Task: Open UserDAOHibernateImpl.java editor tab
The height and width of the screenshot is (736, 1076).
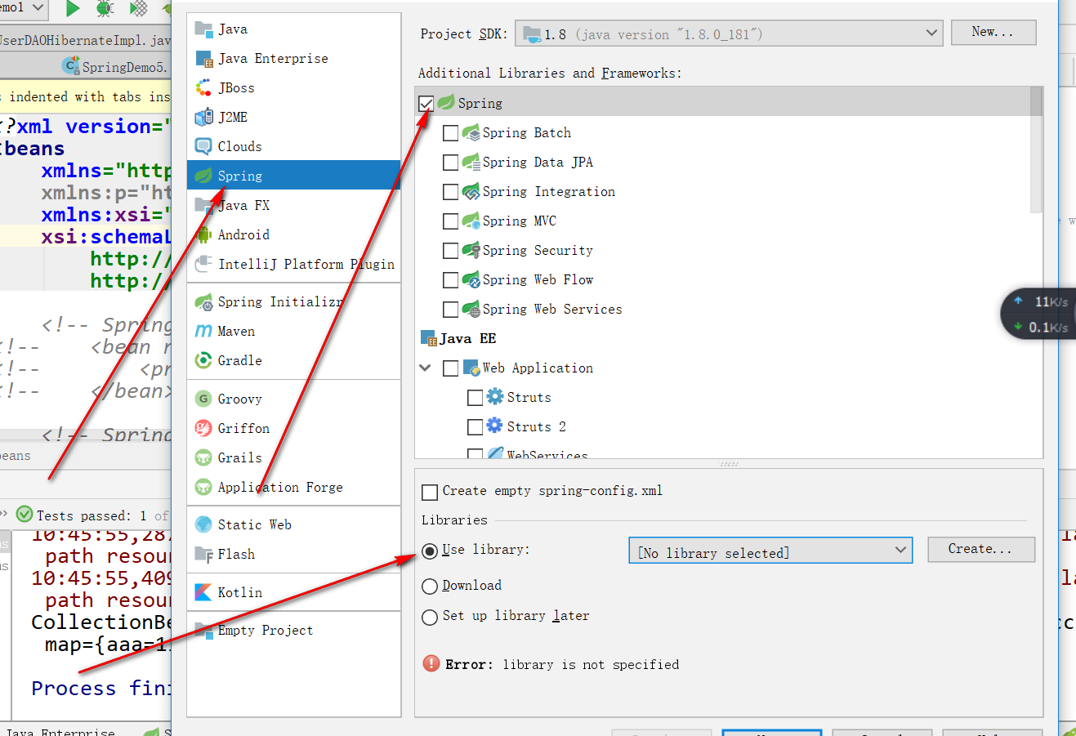Action: (85, 40)
